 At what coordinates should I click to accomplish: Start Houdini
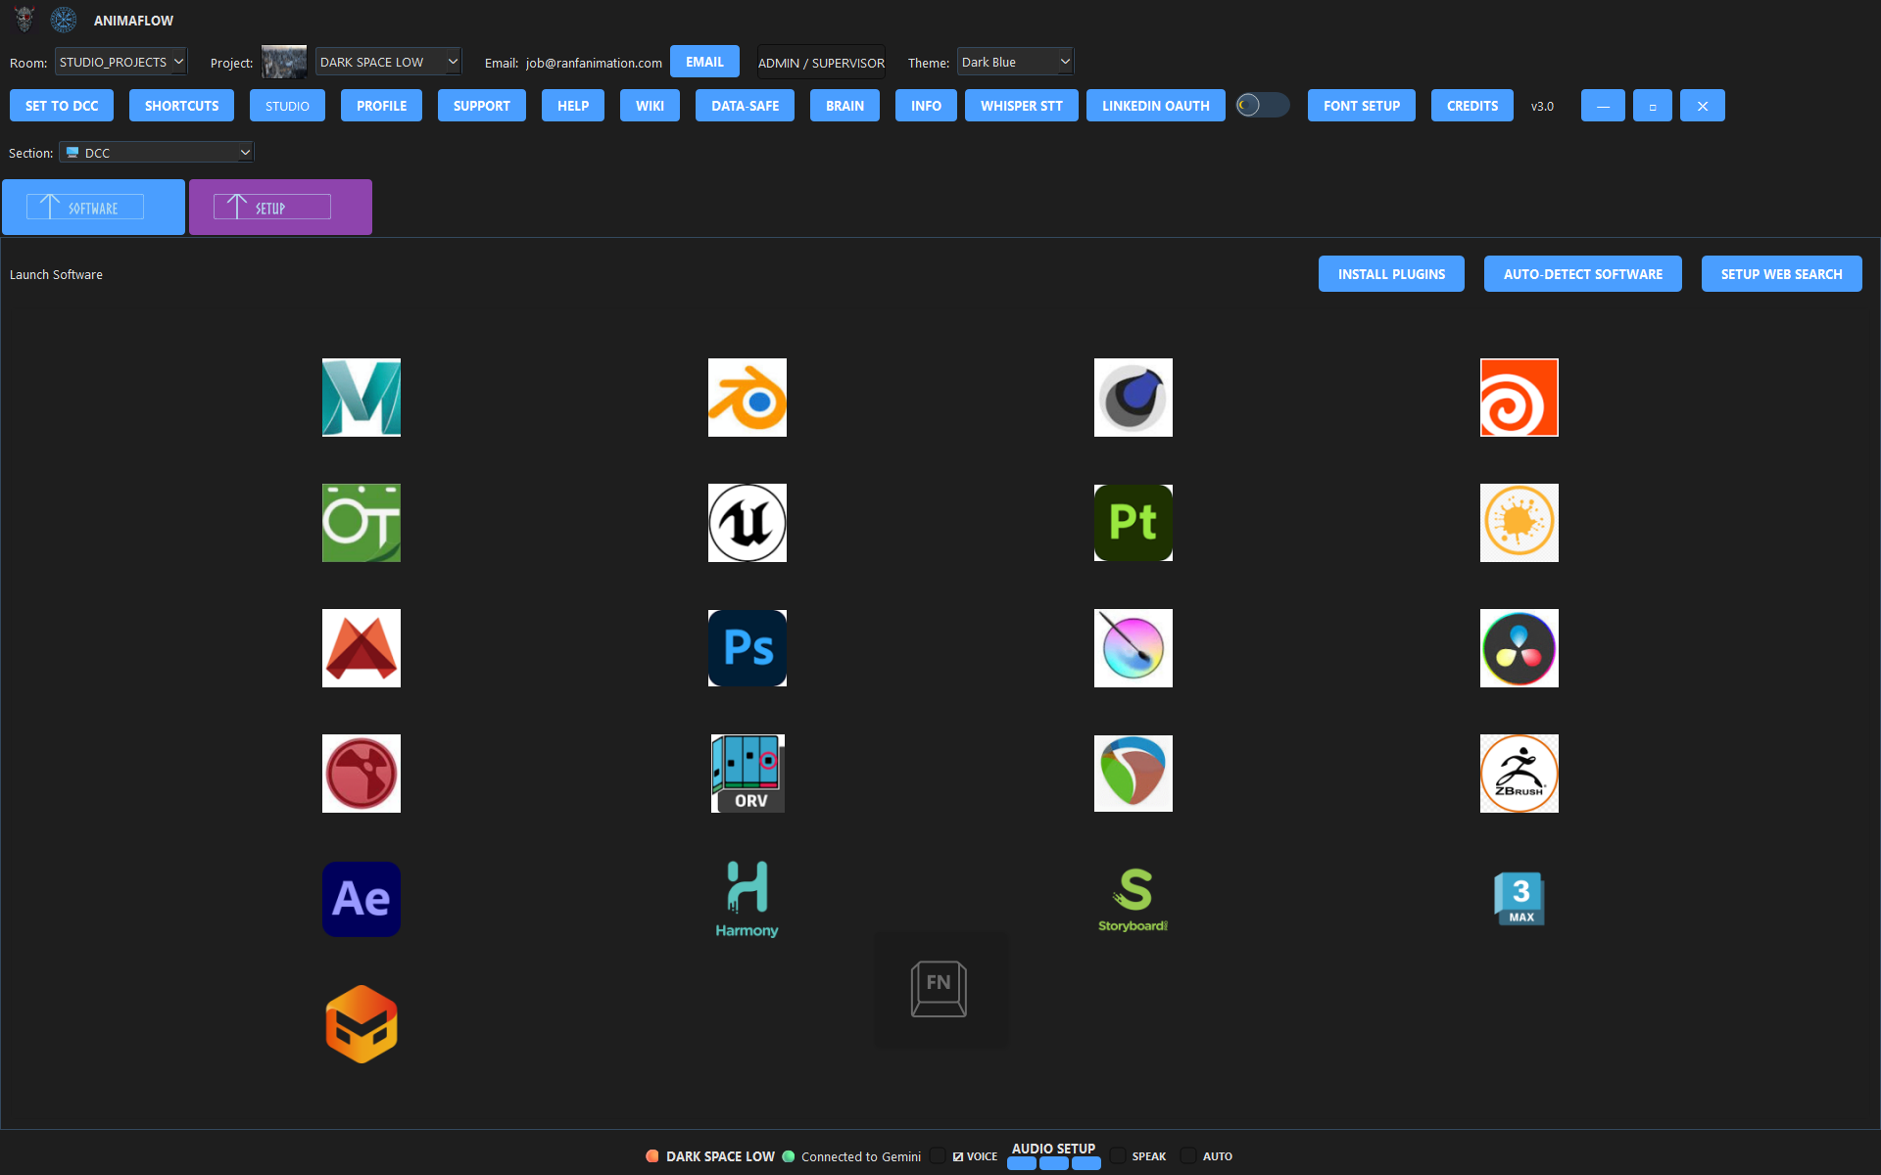pyautogui.click(x=1519, y=397)
